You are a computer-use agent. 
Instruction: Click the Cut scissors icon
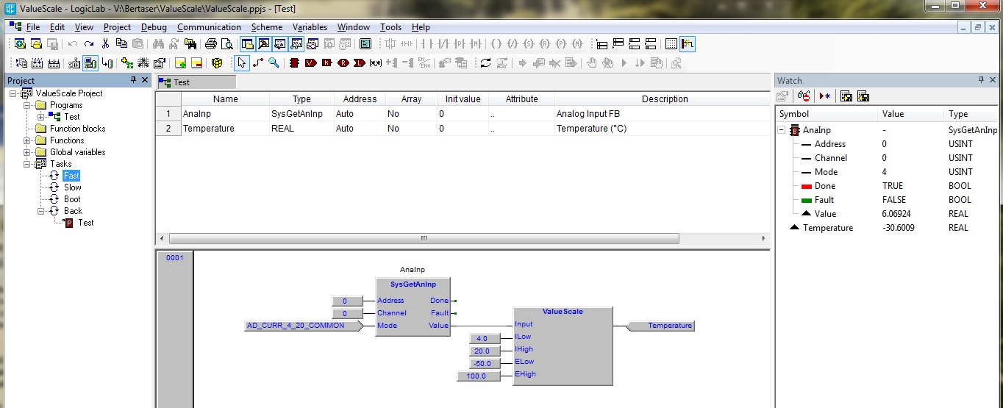click(x=105, y=44)
